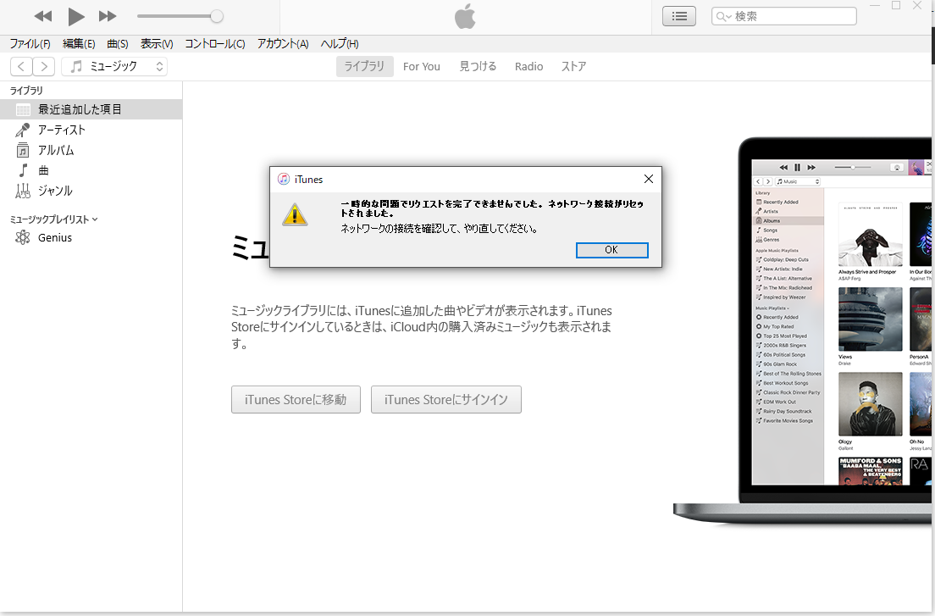Collapse the ミュージックプレイリスト section chevron

[x=96, y=219]
